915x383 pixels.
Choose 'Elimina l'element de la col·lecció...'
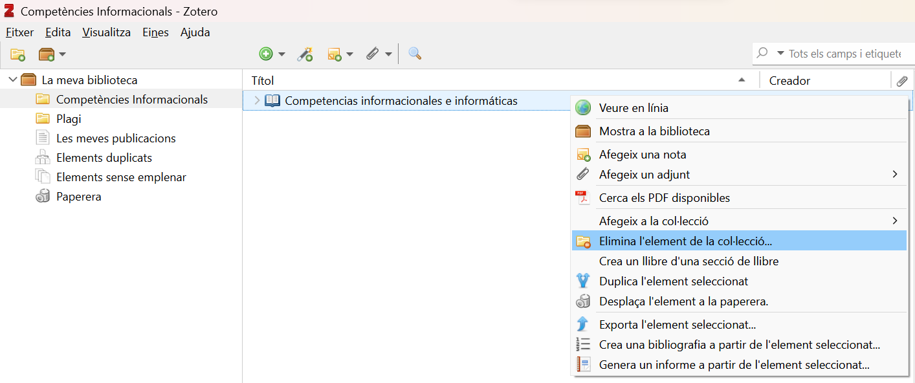pos(739,241)
